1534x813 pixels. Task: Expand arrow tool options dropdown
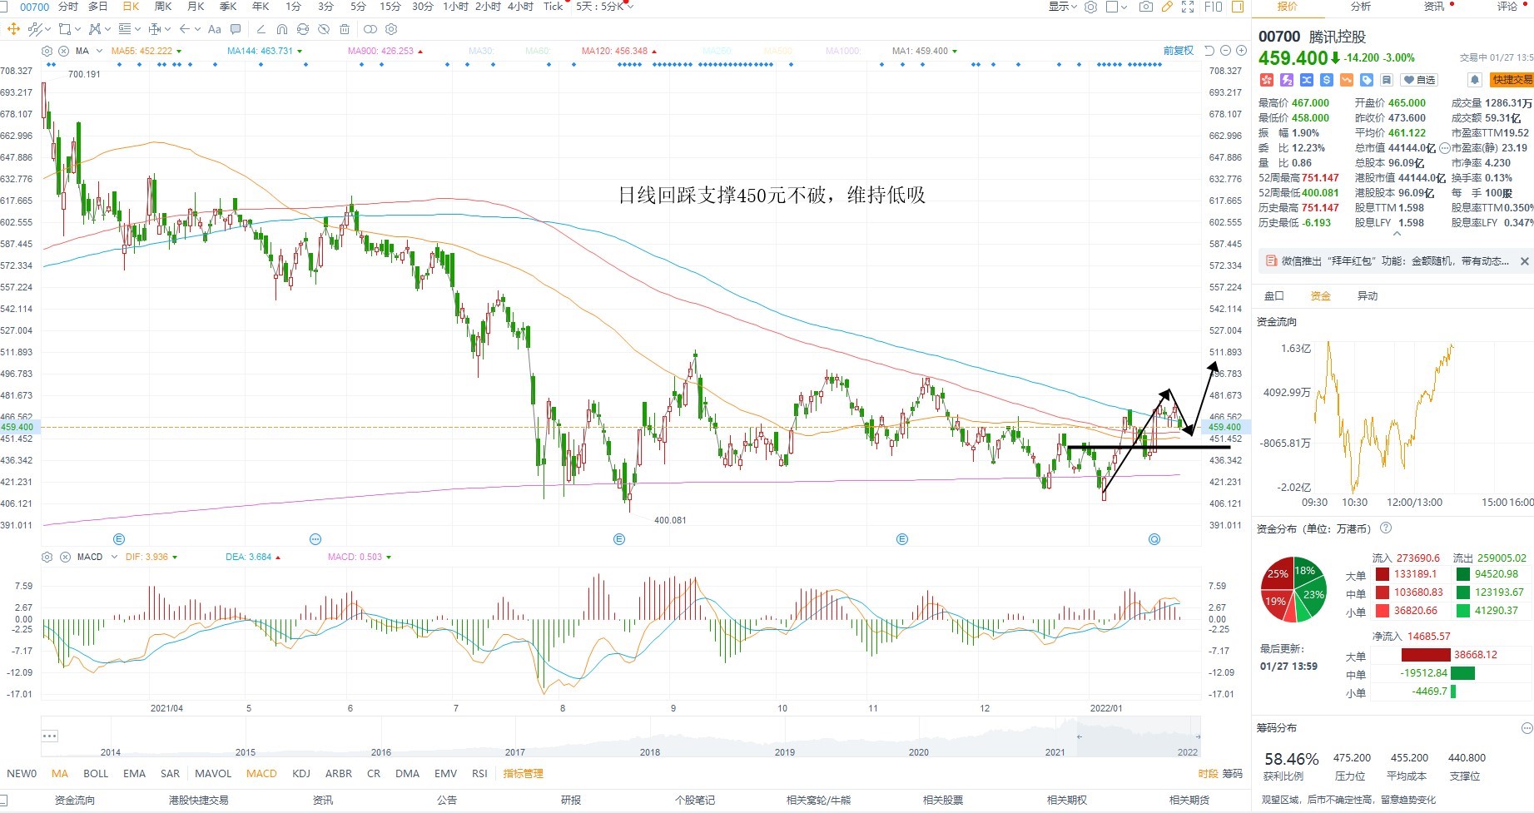point(197,29)
